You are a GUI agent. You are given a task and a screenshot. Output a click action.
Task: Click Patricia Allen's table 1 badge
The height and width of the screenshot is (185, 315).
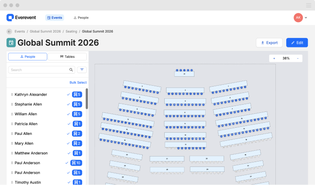coord(77,124)
